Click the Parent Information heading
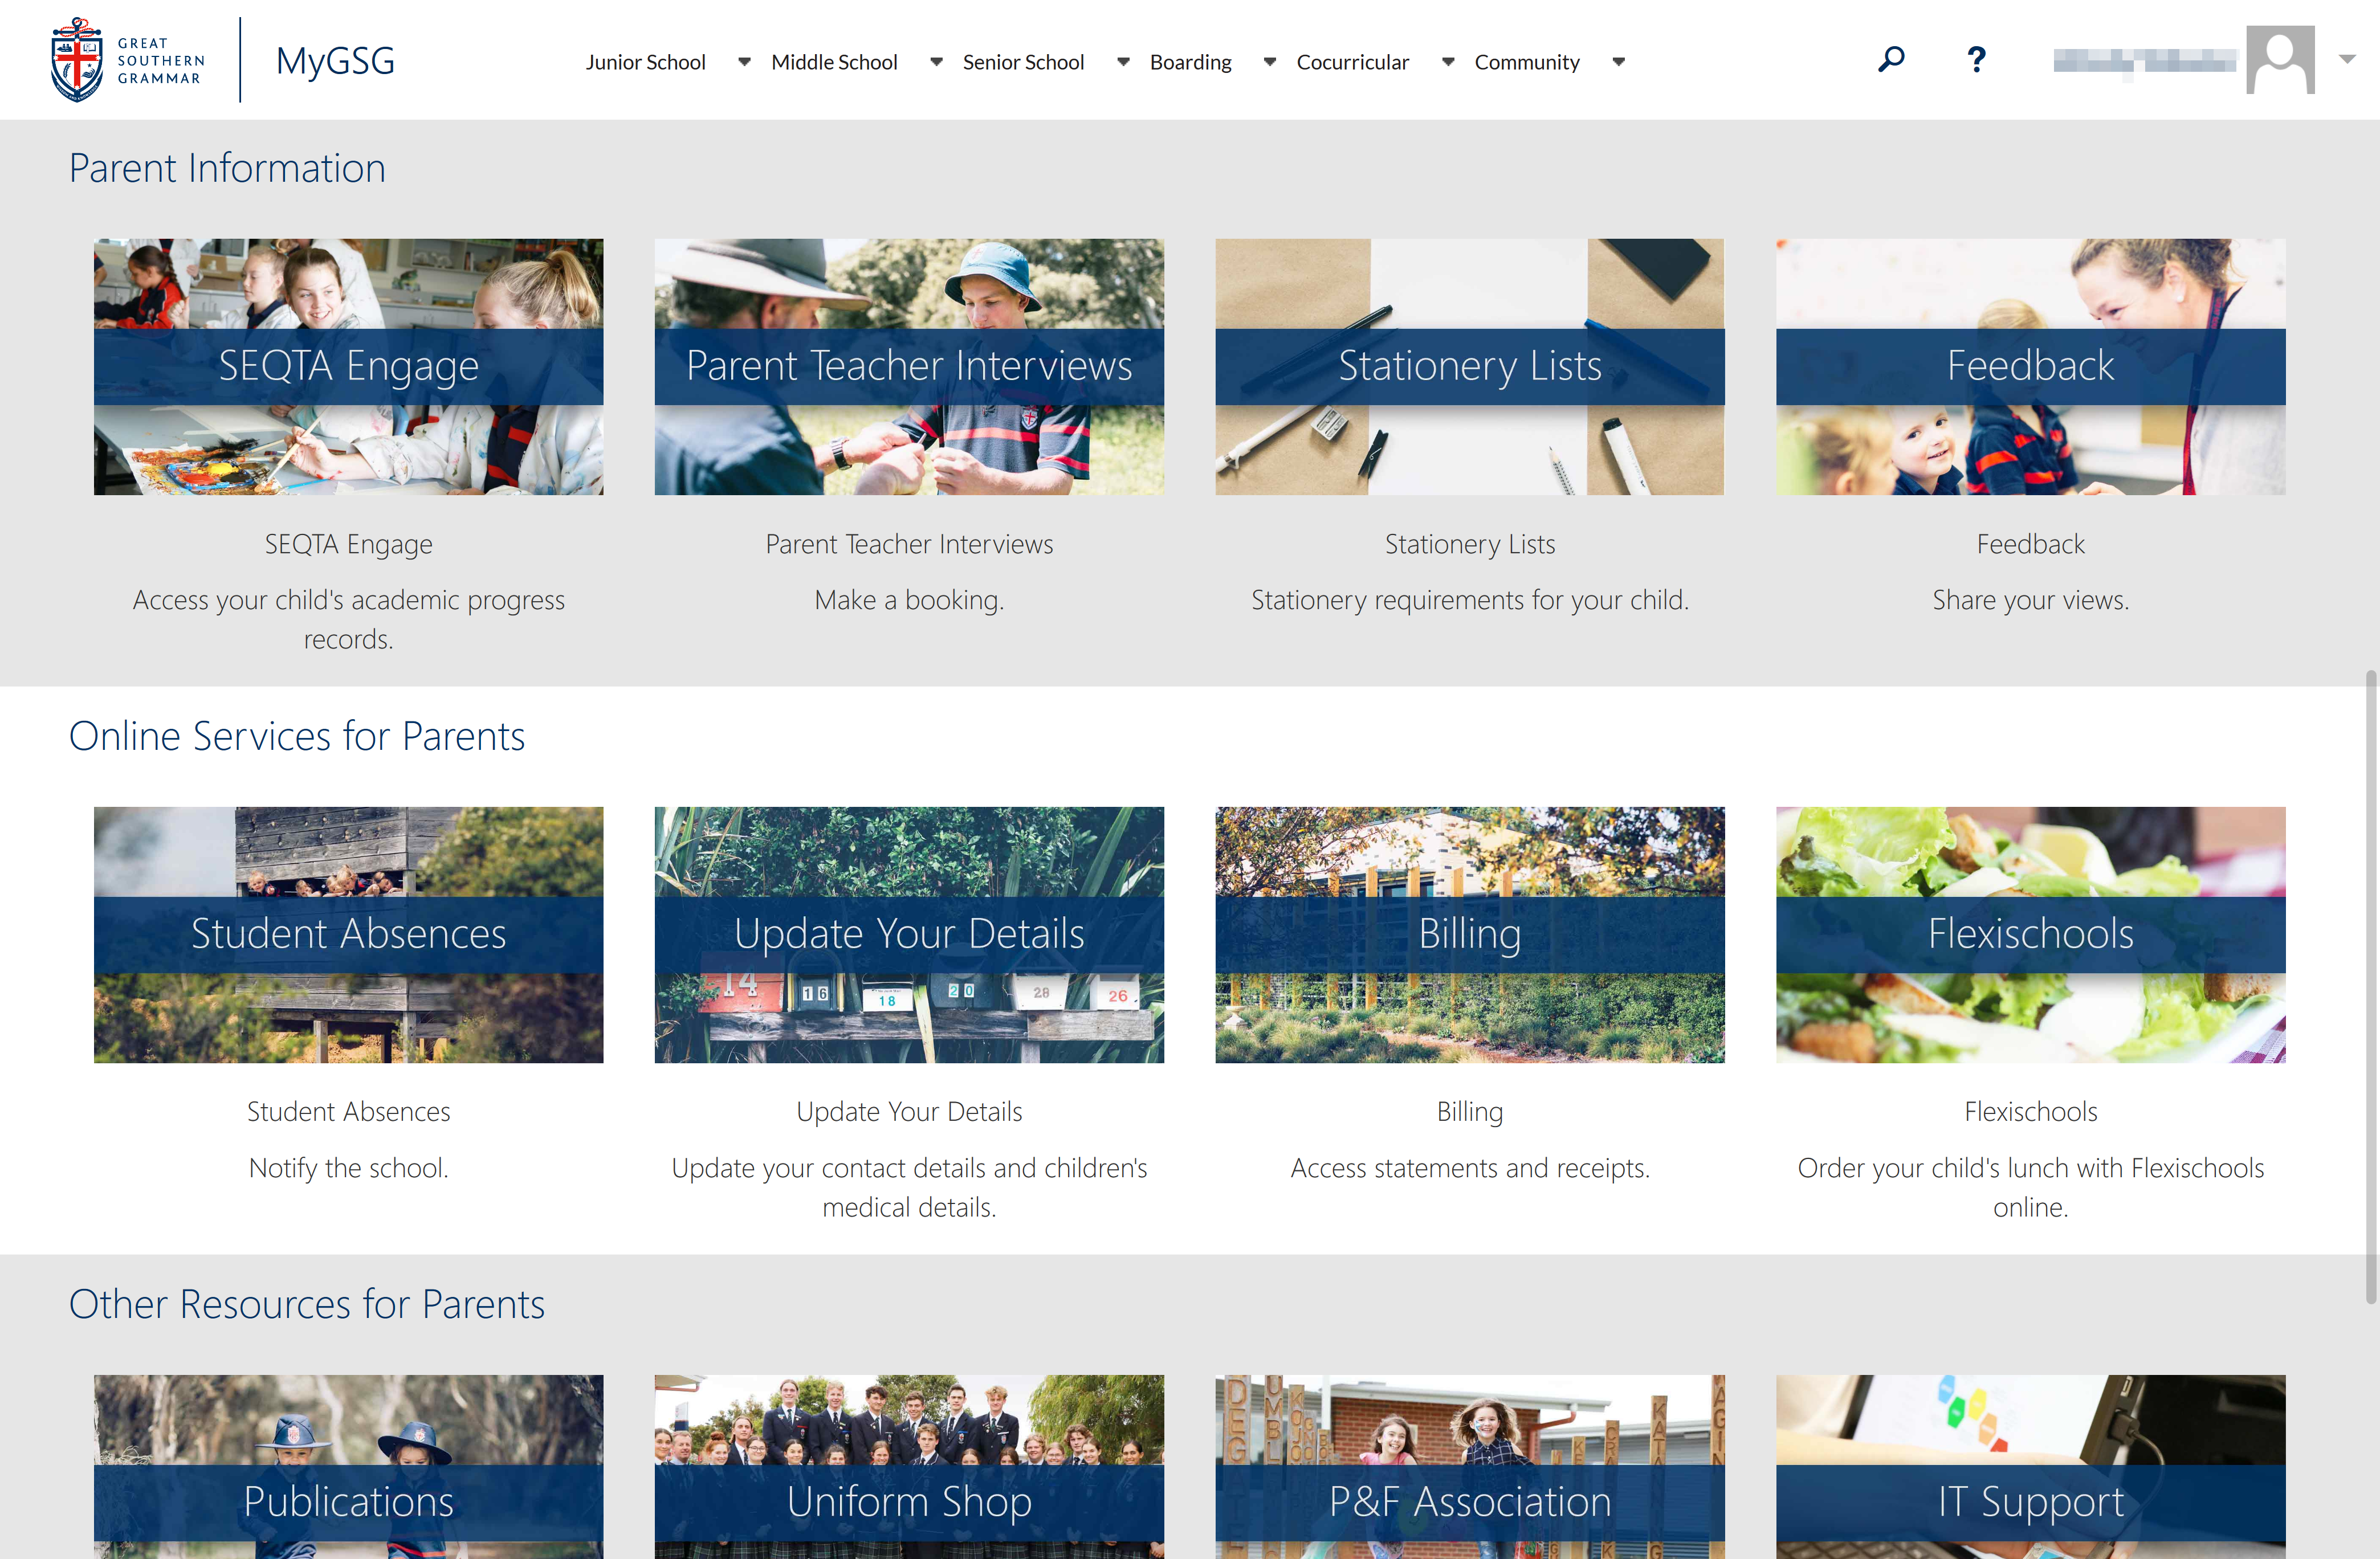This screenshot has width=2380, height=1559. 227,168
